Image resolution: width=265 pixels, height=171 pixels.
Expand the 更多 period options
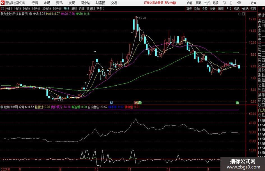[x=100, y=9]
